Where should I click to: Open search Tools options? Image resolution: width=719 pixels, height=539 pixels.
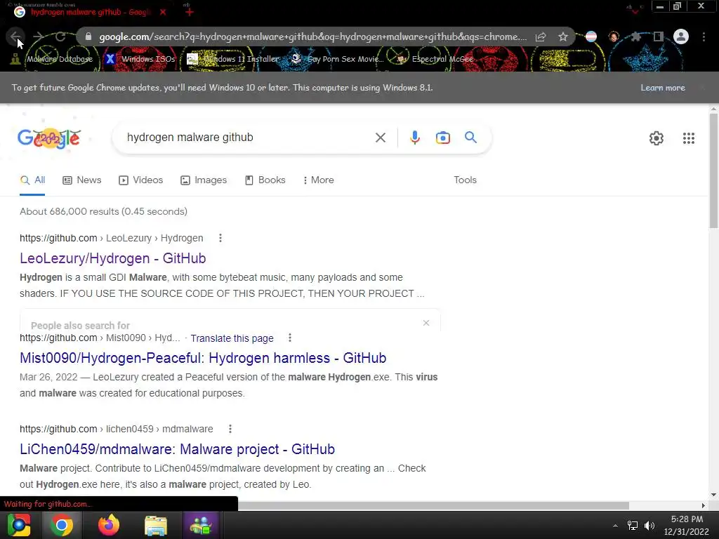click(x=465, y=180)
